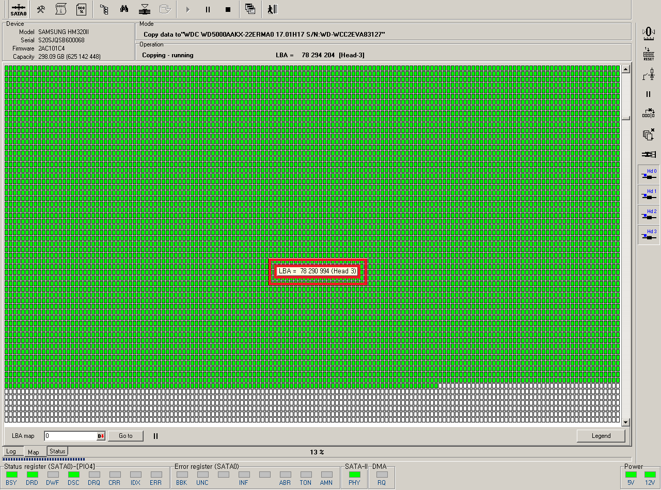661x490 pixels.
Task: Click the LBA map input field
Action: [70, 436]
